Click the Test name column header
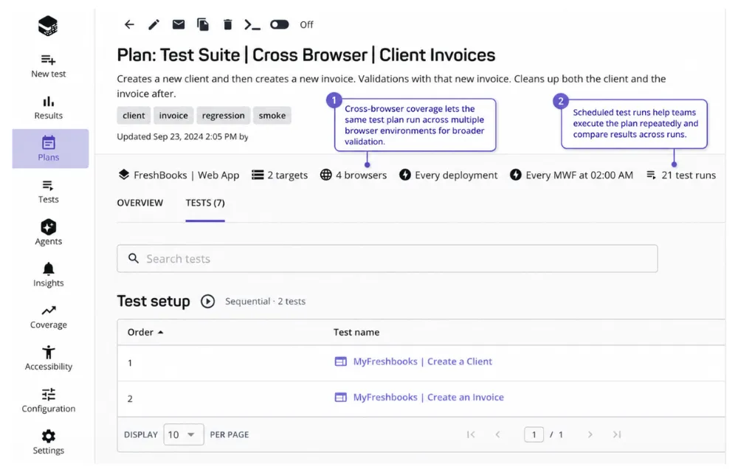 356,333
